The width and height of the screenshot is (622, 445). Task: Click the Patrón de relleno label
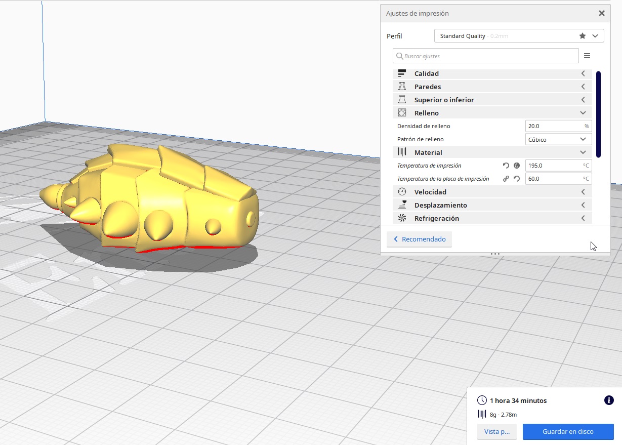click(421, 139)
